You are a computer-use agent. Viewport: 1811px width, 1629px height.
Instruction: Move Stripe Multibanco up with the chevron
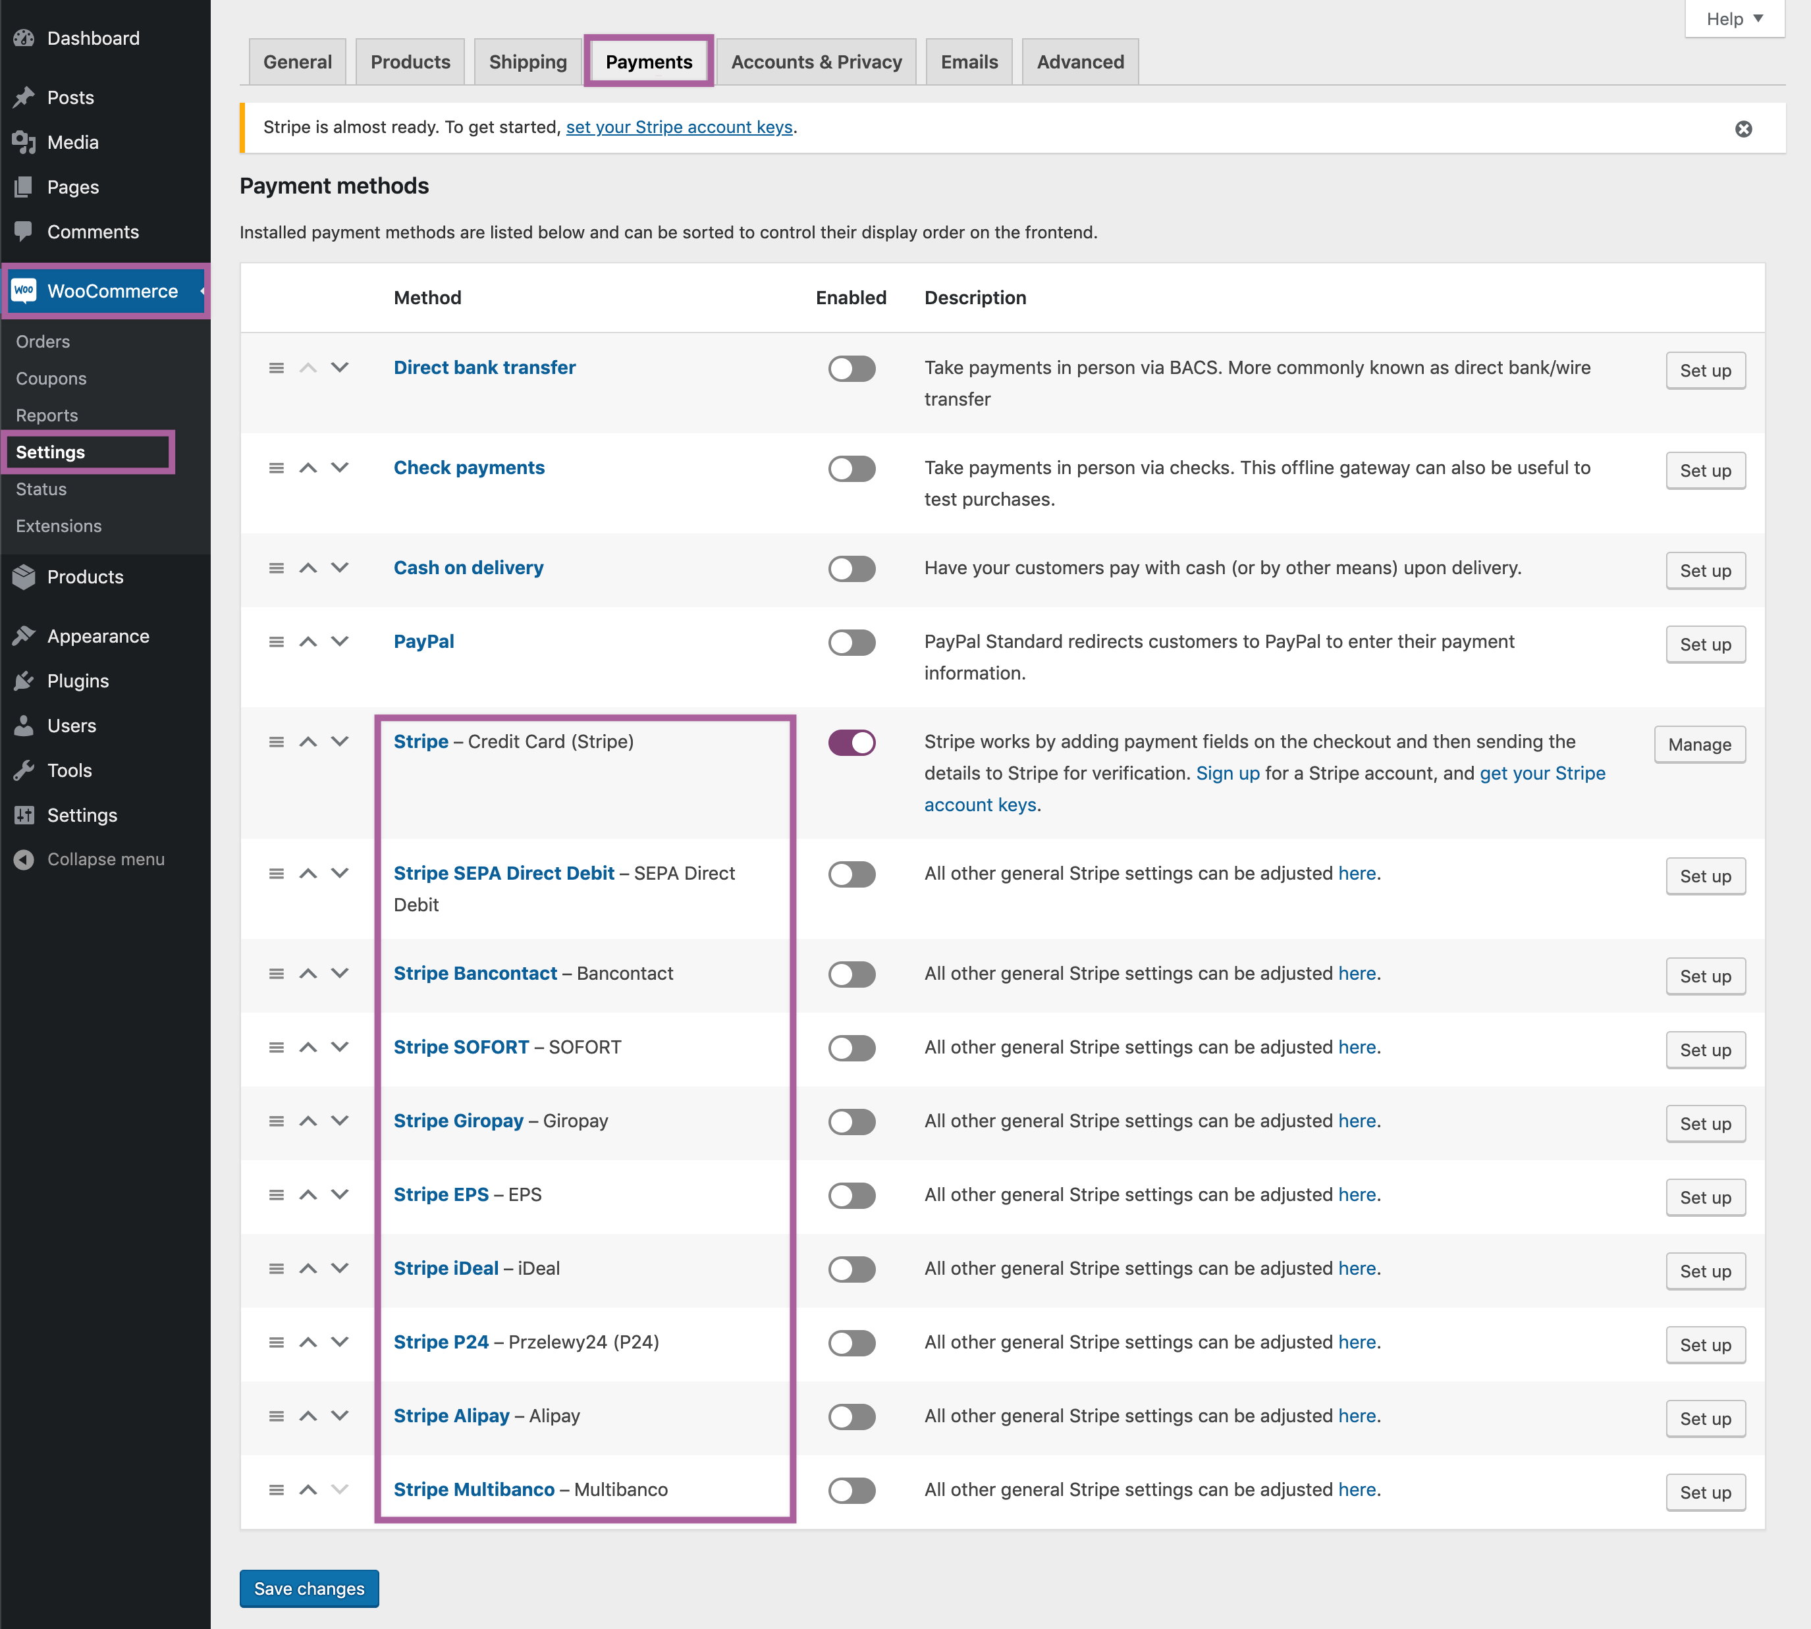click(x=308, y=1490)
